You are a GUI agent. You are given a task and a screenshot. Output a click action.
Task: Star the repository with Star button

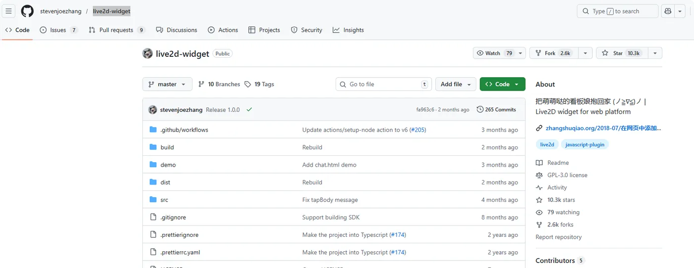click(622, 53)
